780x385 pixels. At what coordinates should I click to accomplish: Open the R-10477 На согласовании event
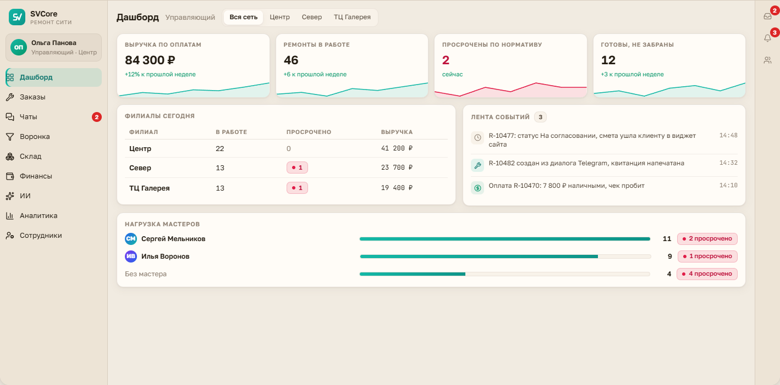604,140
